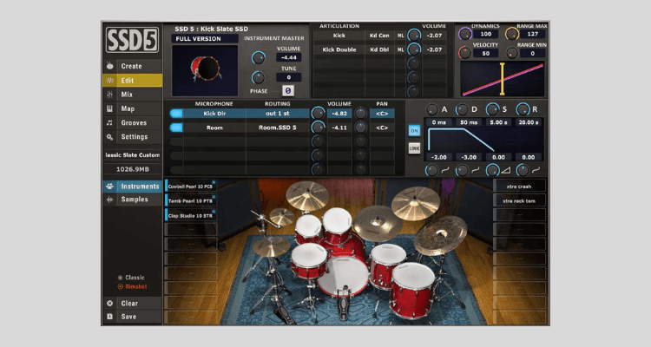The image size is (651, 347).
Task: Open the Cowbell Pearl 10 PCB slot
Action: point(191,187)
